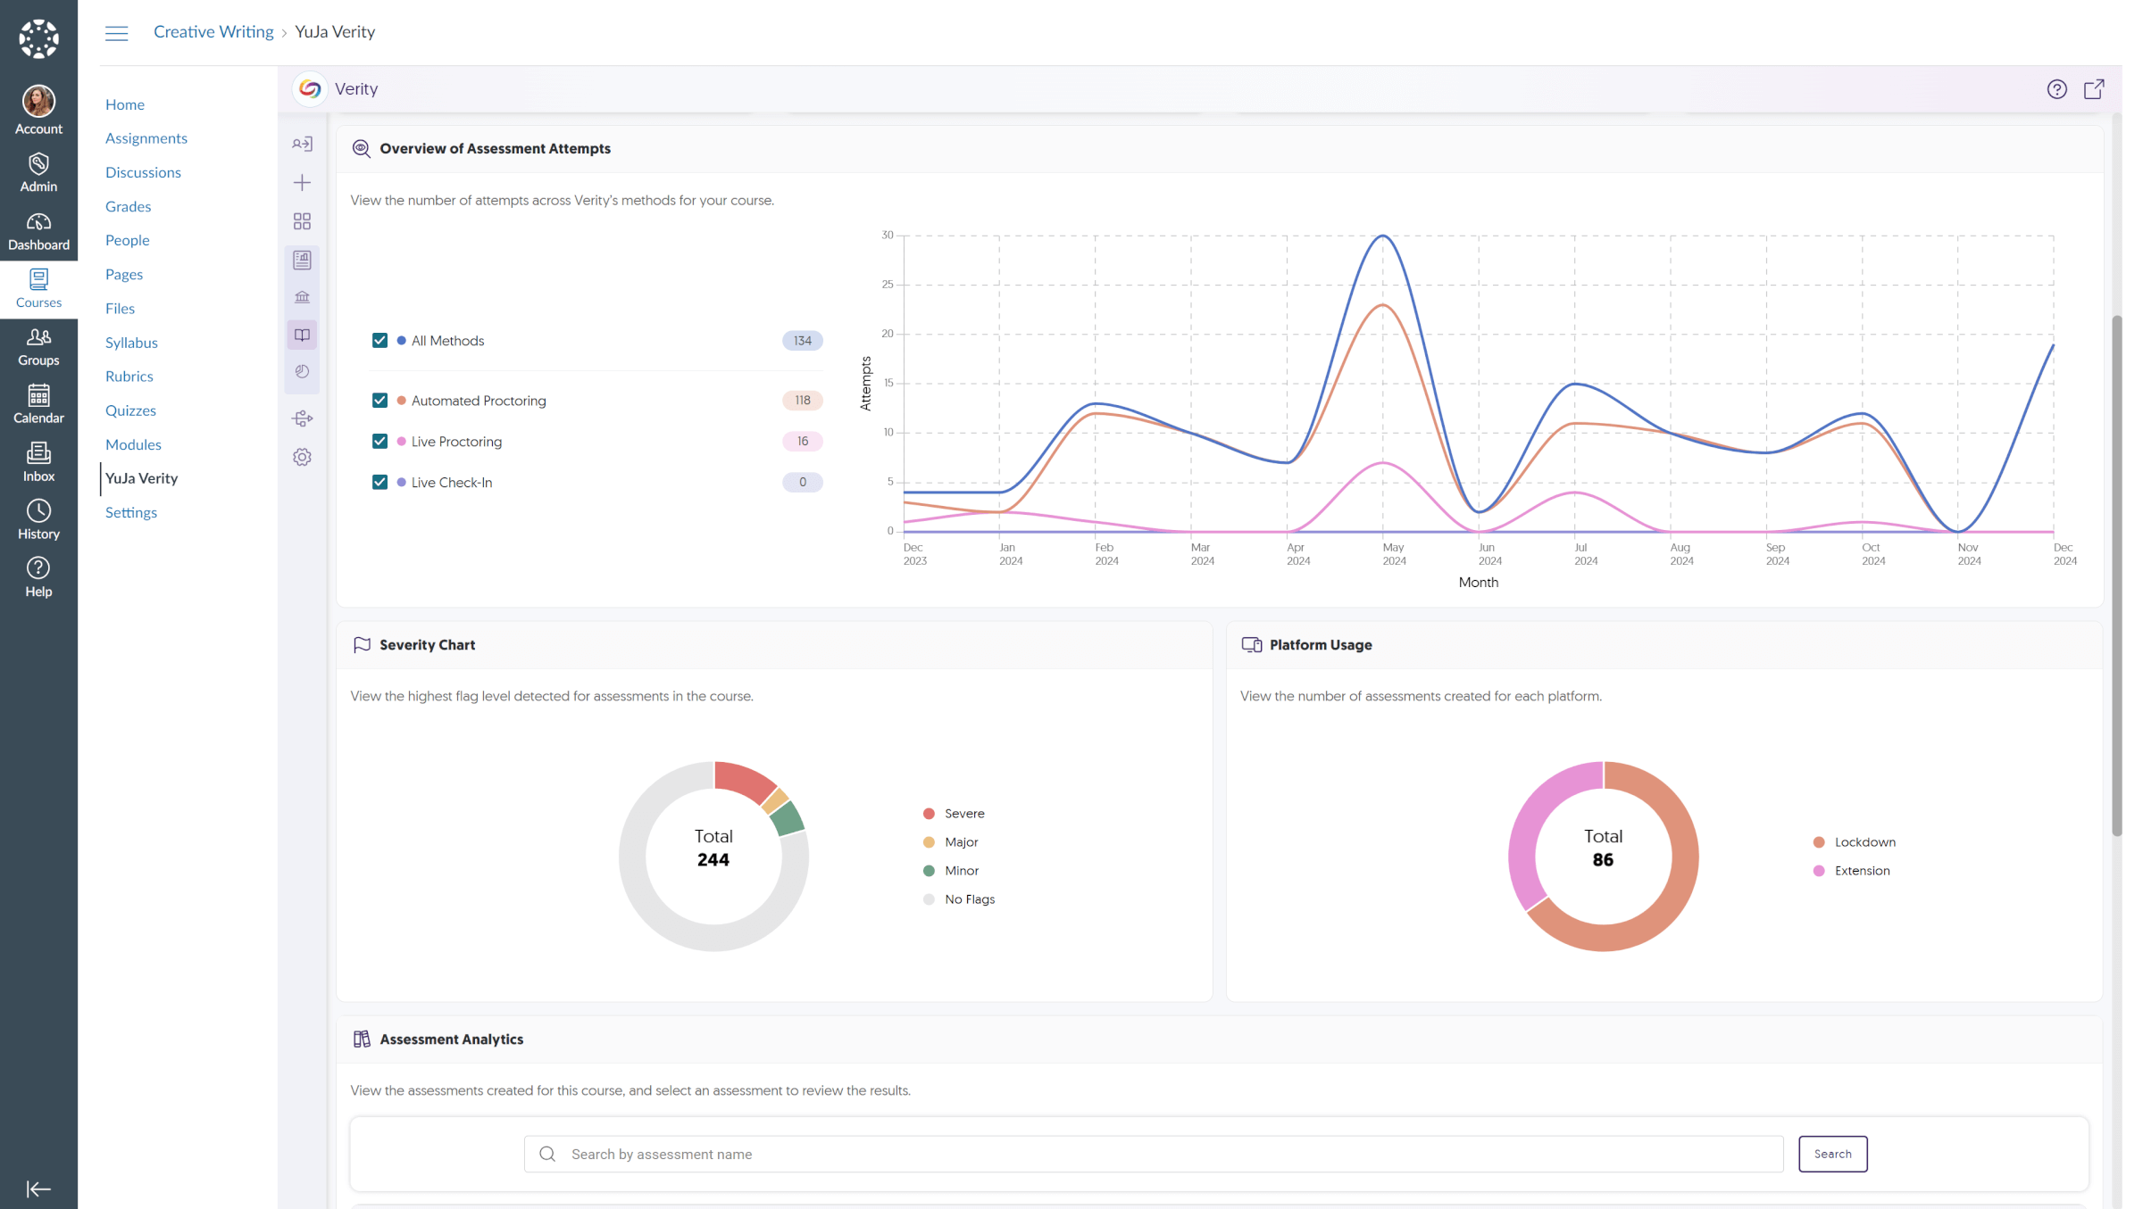Open the YuJa Verity menu item
Viewport: 2143px width, 1209px height.
click(141, 478)
